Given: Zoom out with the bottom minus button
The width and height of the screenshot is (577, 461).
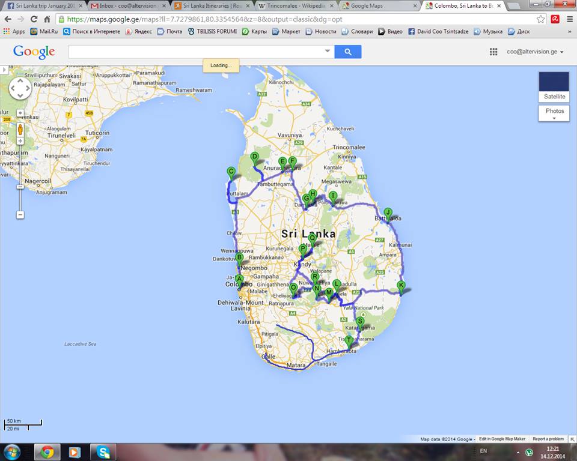Looking at the screenshot, I should click(x=20, y=215).
